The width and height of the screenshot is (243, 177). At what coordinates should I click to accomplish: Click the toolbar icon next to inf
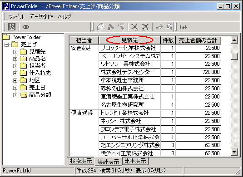tap(169, 27)
